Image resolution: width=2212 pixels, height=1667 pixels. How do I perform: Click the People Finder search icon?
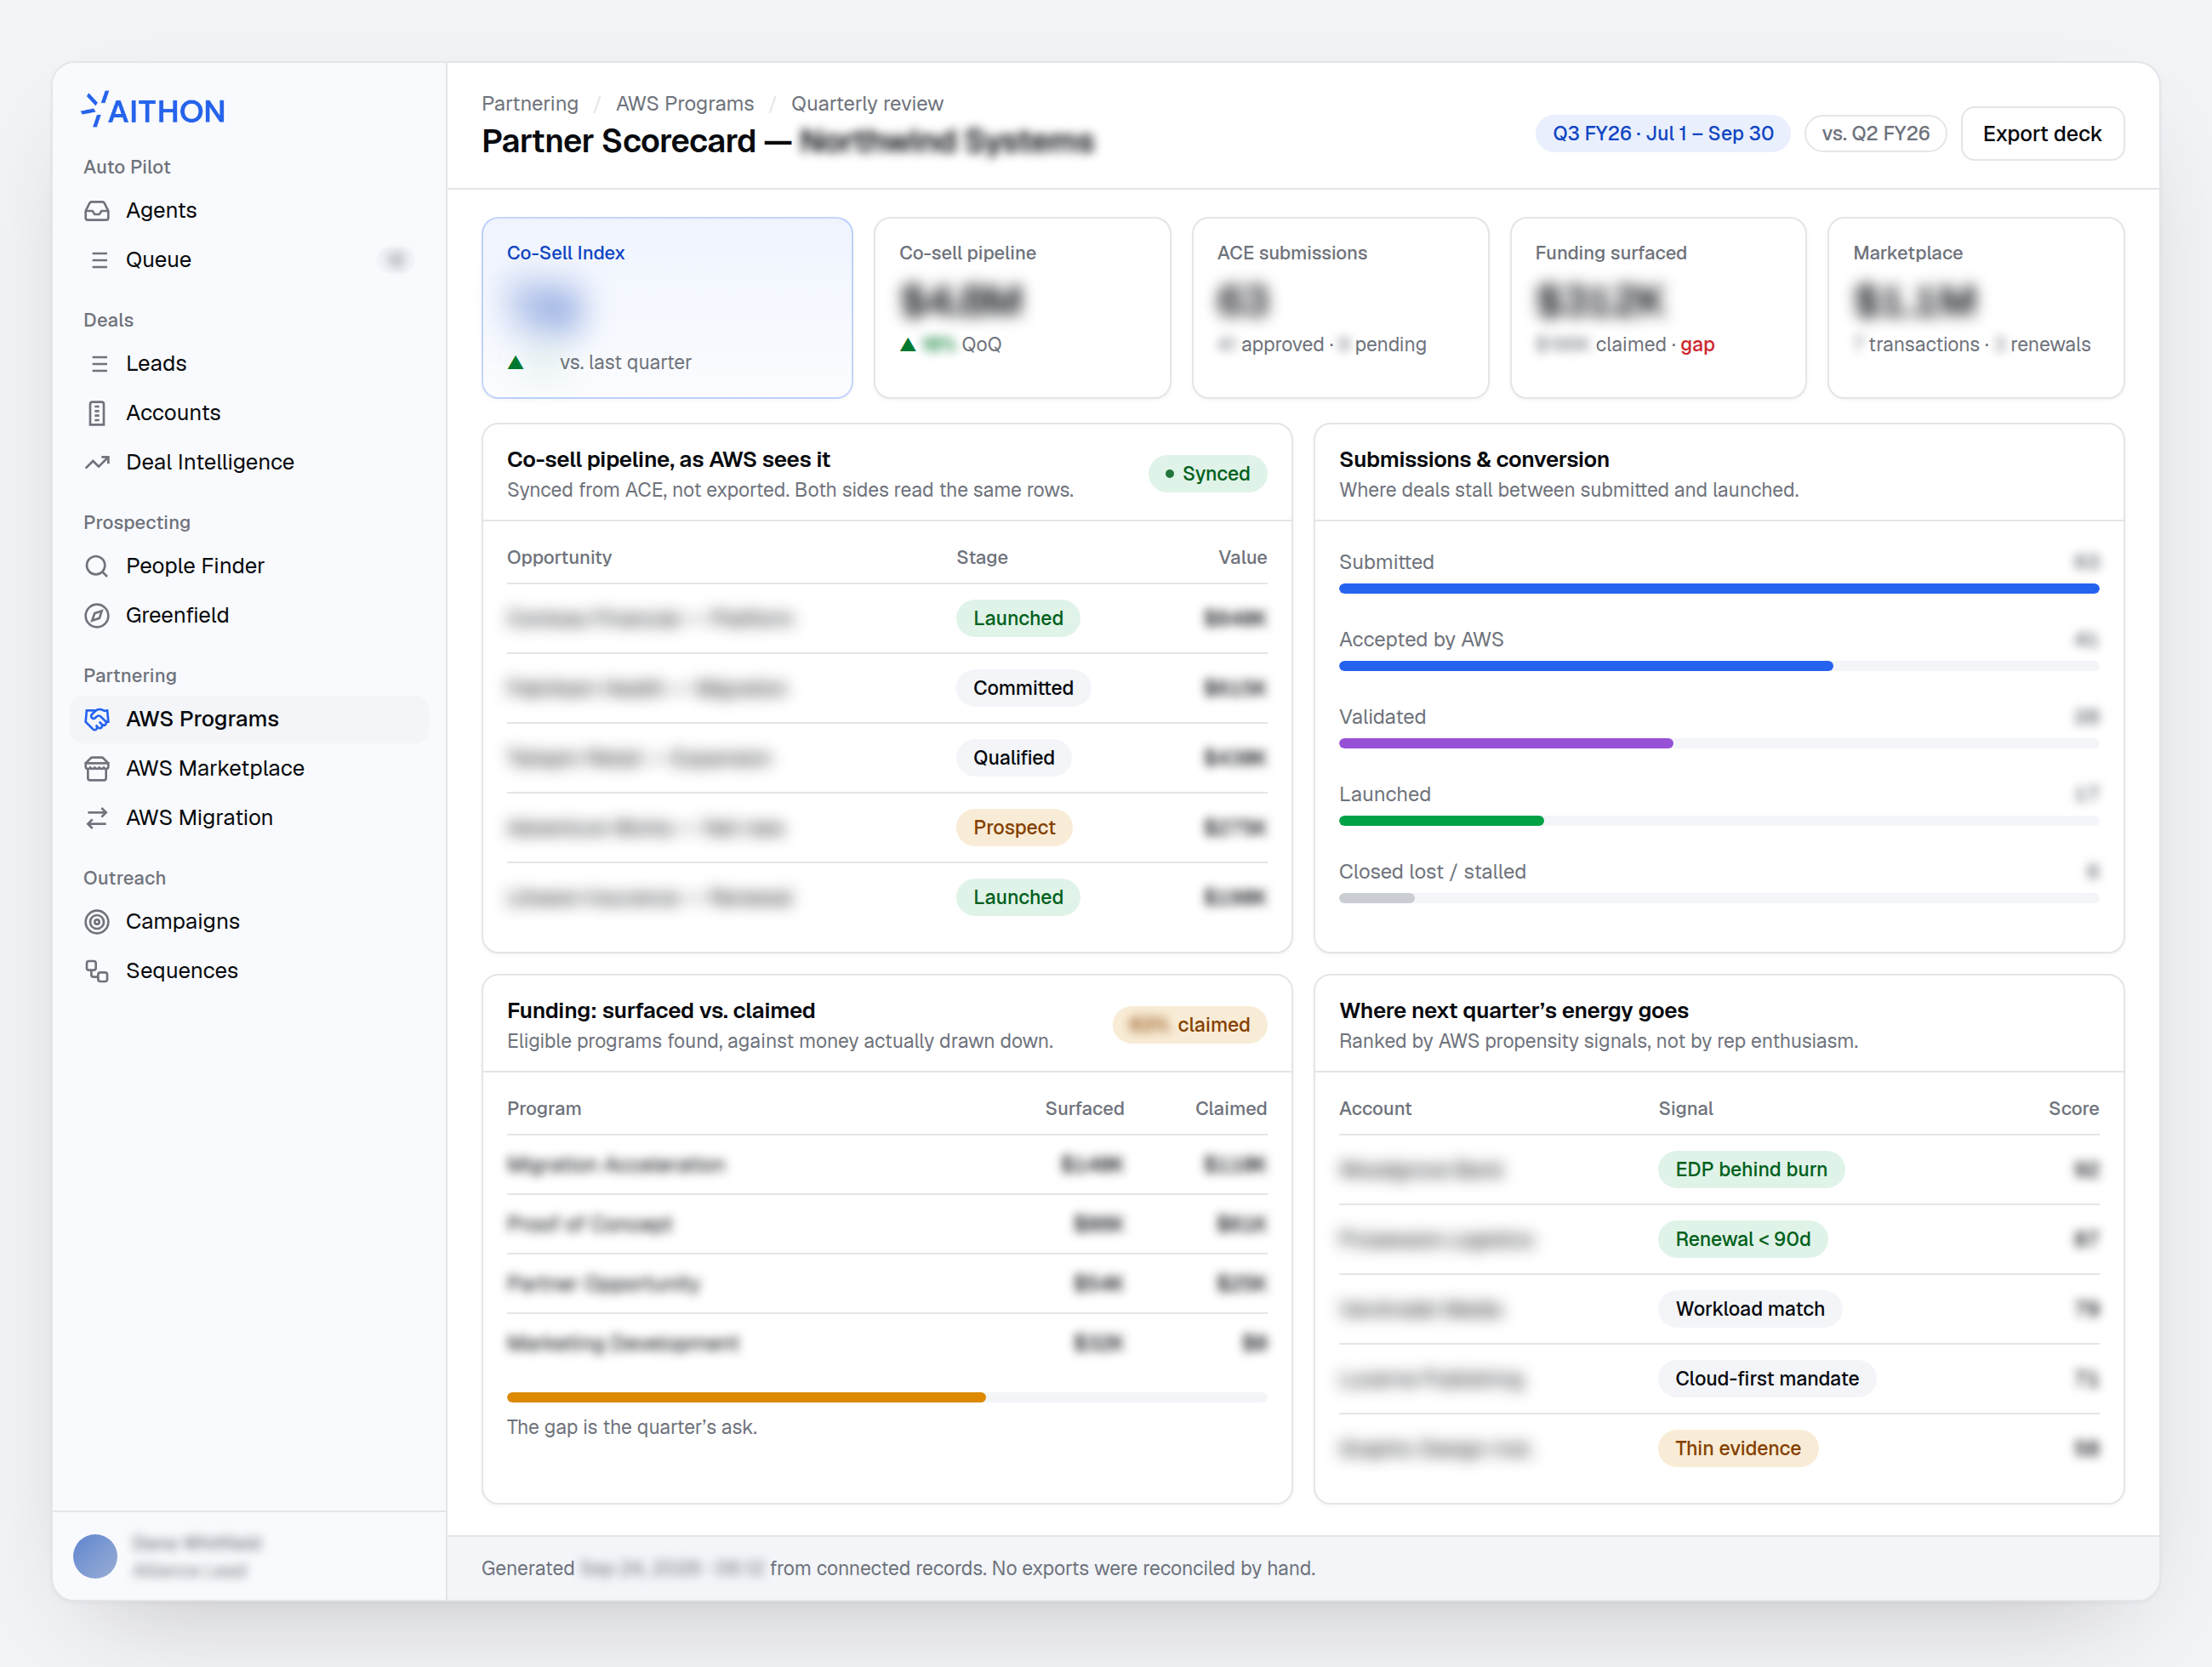97,566
